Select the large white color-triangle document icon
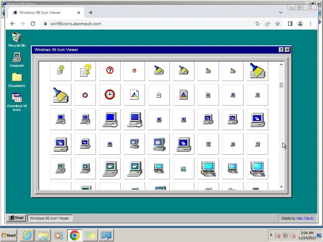323x242 pixels. pyautogui.click(x=134, y=95)
